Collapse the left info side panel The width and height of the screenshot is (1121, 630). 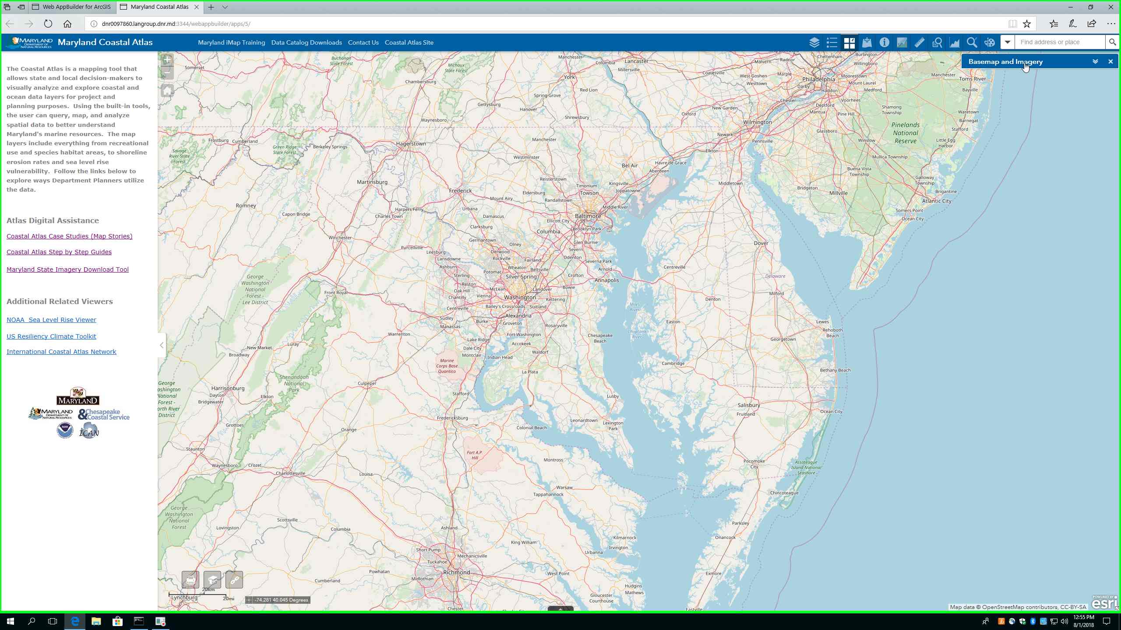coord(162,345)
